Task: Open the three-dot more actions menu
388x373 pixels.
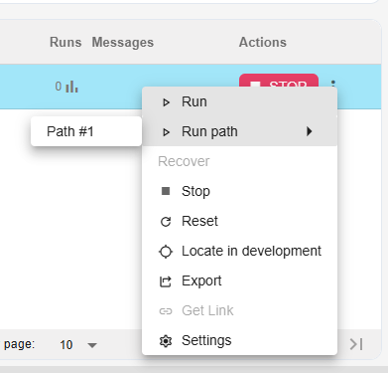Action: pyautogui.click(x=333, y=84)
